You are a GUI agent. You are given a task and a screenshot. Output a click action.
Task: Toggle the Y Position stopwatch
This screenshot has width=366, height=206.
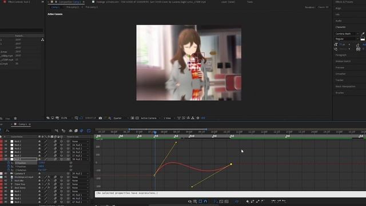tap(9, 167)
